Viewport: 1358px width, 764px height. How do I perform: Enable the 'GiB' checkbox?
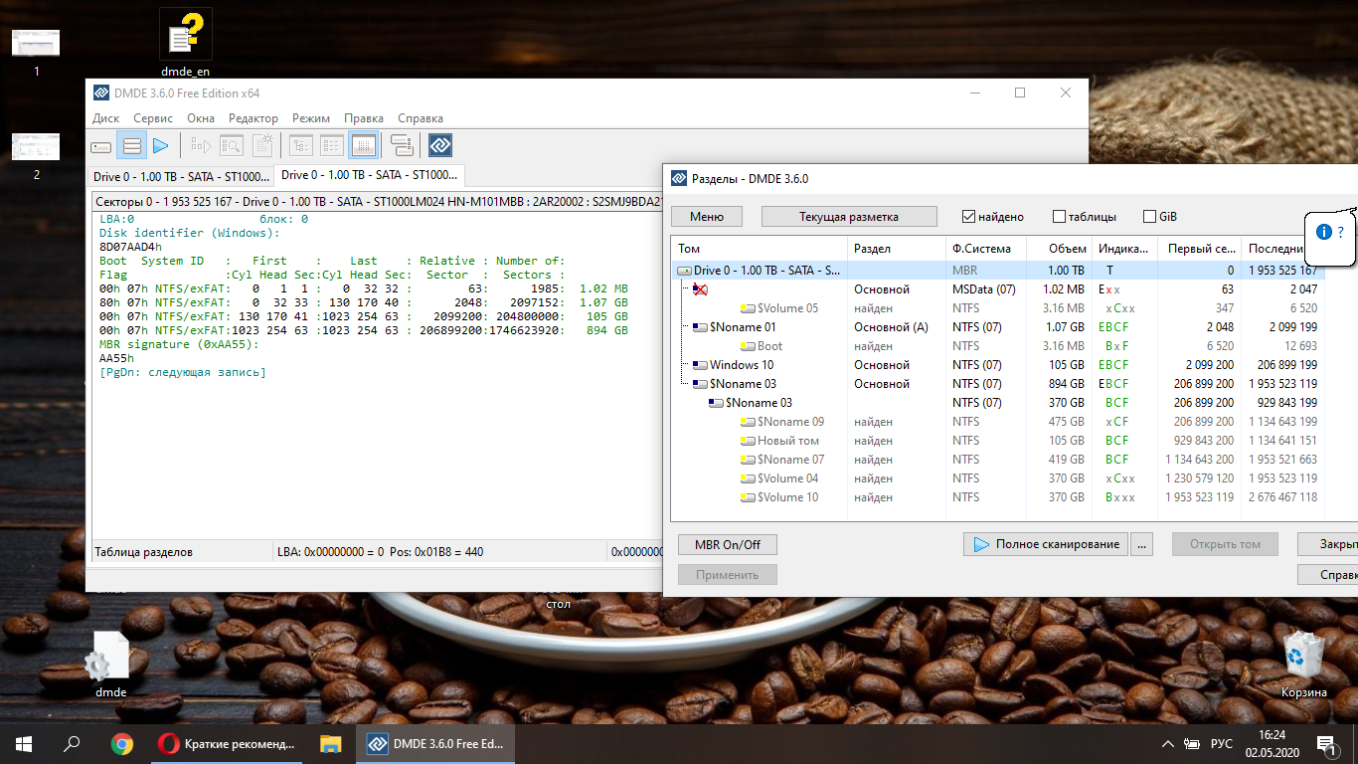point(1150,217)
